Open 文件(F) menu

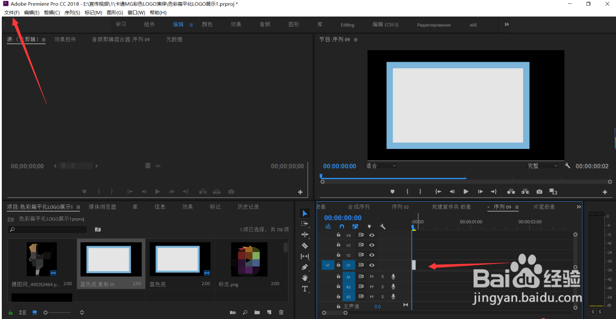pos(12,13)
